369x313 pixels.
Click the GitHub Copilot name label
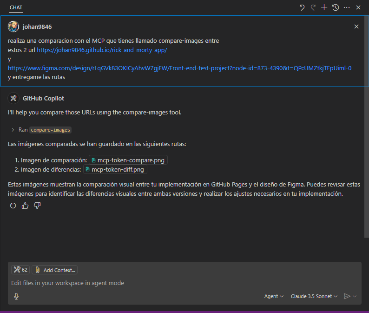(43, 99)
